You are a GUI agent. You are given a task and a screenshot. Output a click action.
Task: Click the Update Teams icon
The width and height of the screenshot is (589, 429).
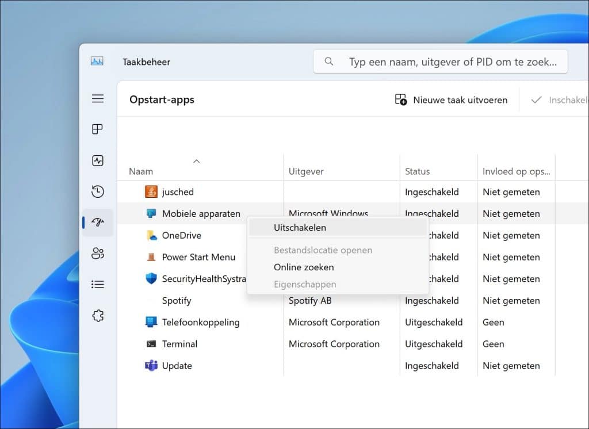click(x=151, y=366)
